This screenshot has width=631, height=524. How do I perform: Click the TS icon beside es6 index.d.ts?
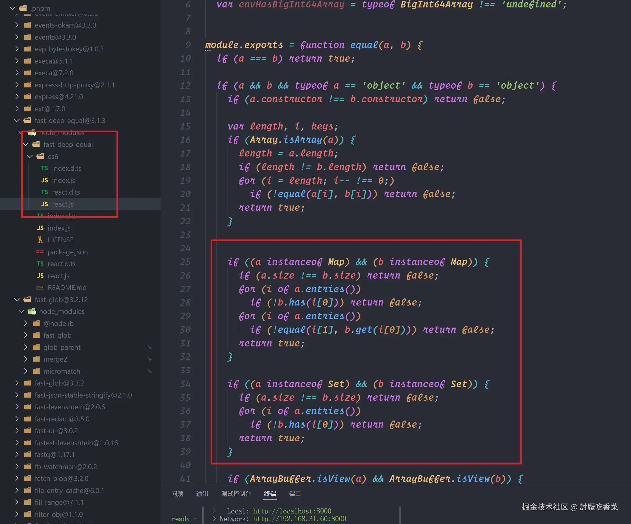click(45, 168)
